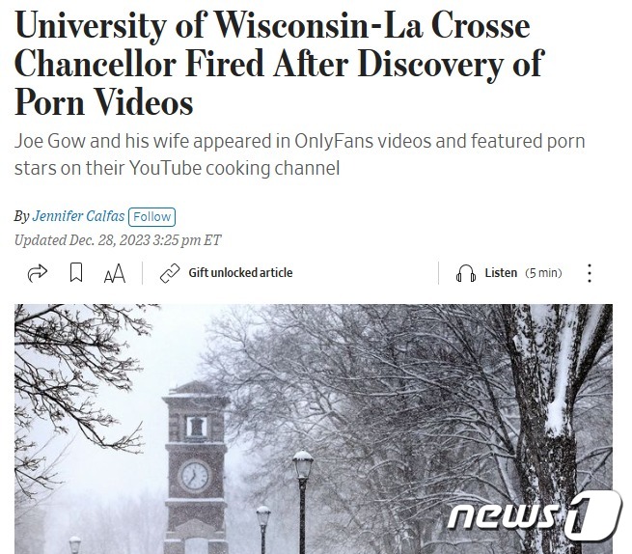This screenshot has height=554, width=632.
Task: Open the snowy campus photo
Action: [x=314, y=429]
